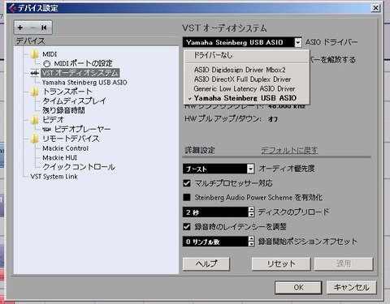The width and height of the screenshot is (390, 304).
Task: Select MIDI tree item
Action: pyautogui.click(x=50, y=54)
